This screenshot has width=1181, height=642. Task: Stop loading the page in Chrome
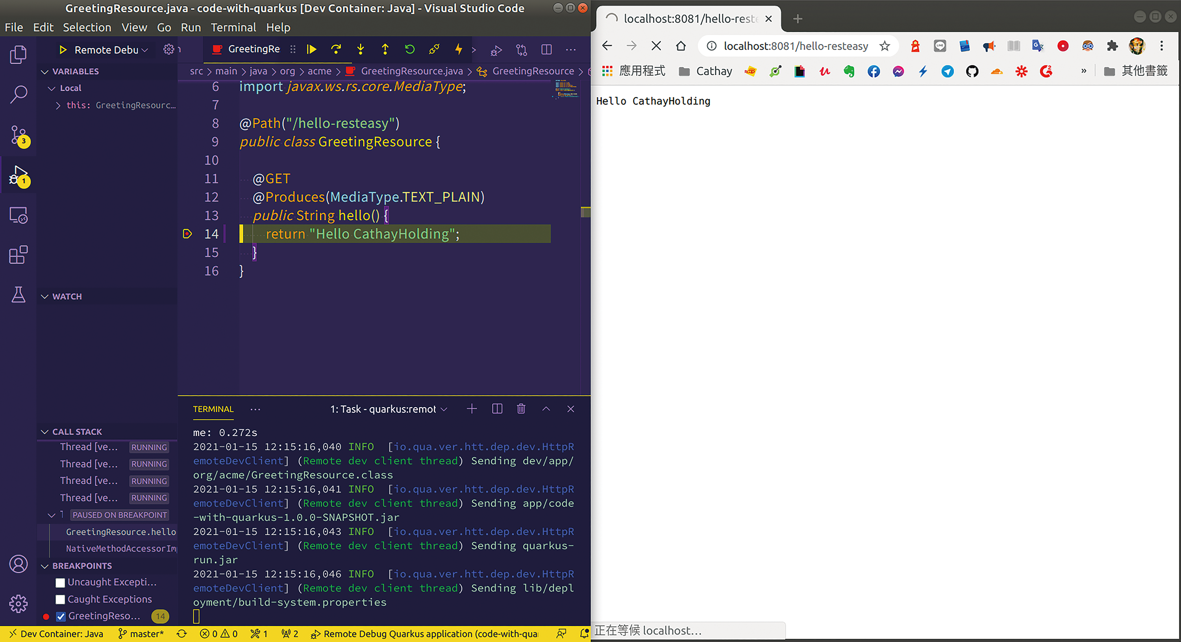(656, 46)
